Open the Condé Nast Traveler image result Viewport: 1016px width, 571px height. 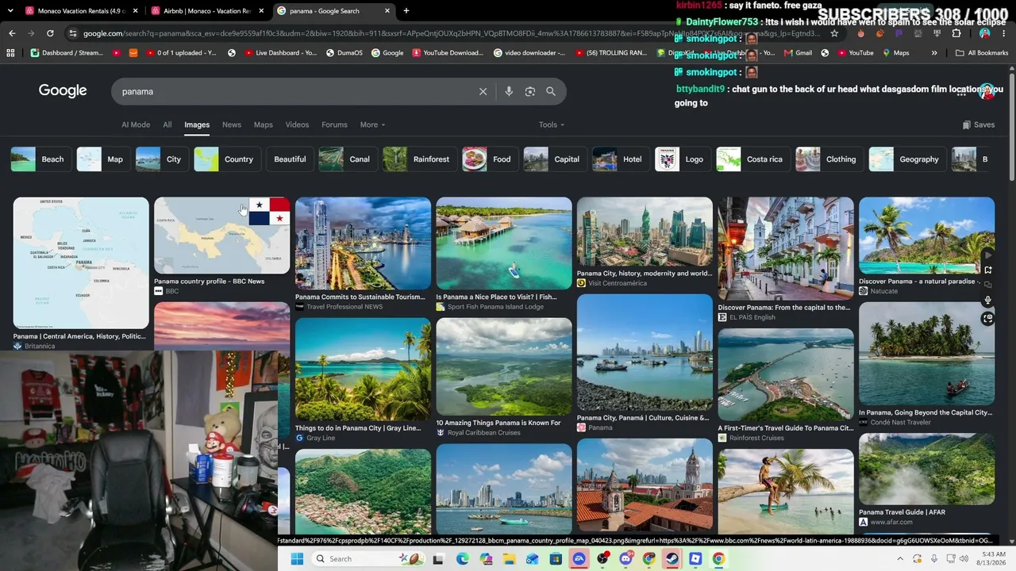click(x=926, y=354)
